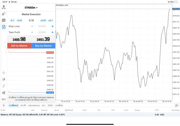
Task: Open the Market Execution order type selector
Action: click(x=31, y=14)
